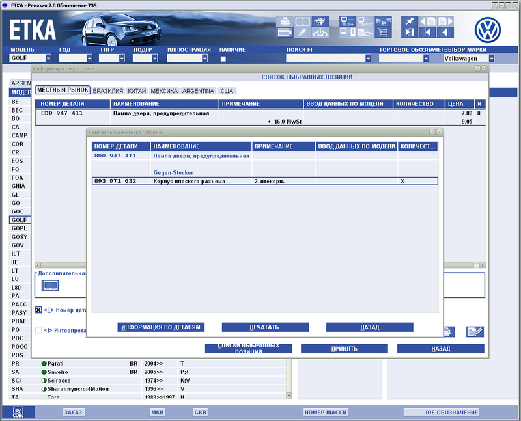Open search with the binoculars icon
Viewport: 521px width, 421px height.
pos(320,21)
